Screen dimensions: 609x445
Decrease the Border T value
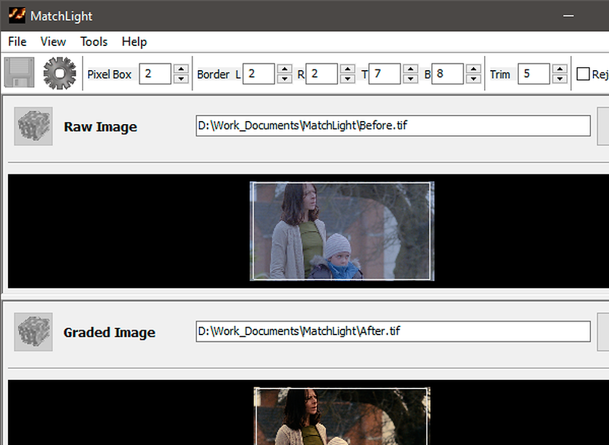[411, 78]
